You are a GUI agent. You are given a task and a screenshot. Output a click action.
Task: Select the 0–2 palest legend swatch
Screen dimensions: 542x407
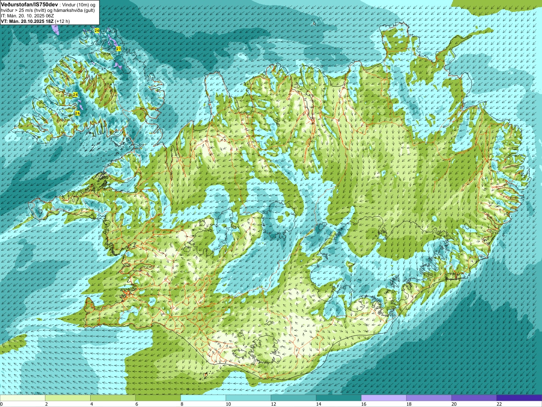[x=22, y=398]
